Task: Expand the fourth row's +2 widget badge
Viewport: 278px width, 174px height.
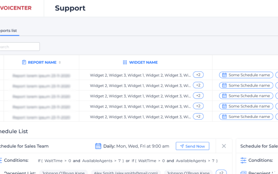Action: (198, 106)
